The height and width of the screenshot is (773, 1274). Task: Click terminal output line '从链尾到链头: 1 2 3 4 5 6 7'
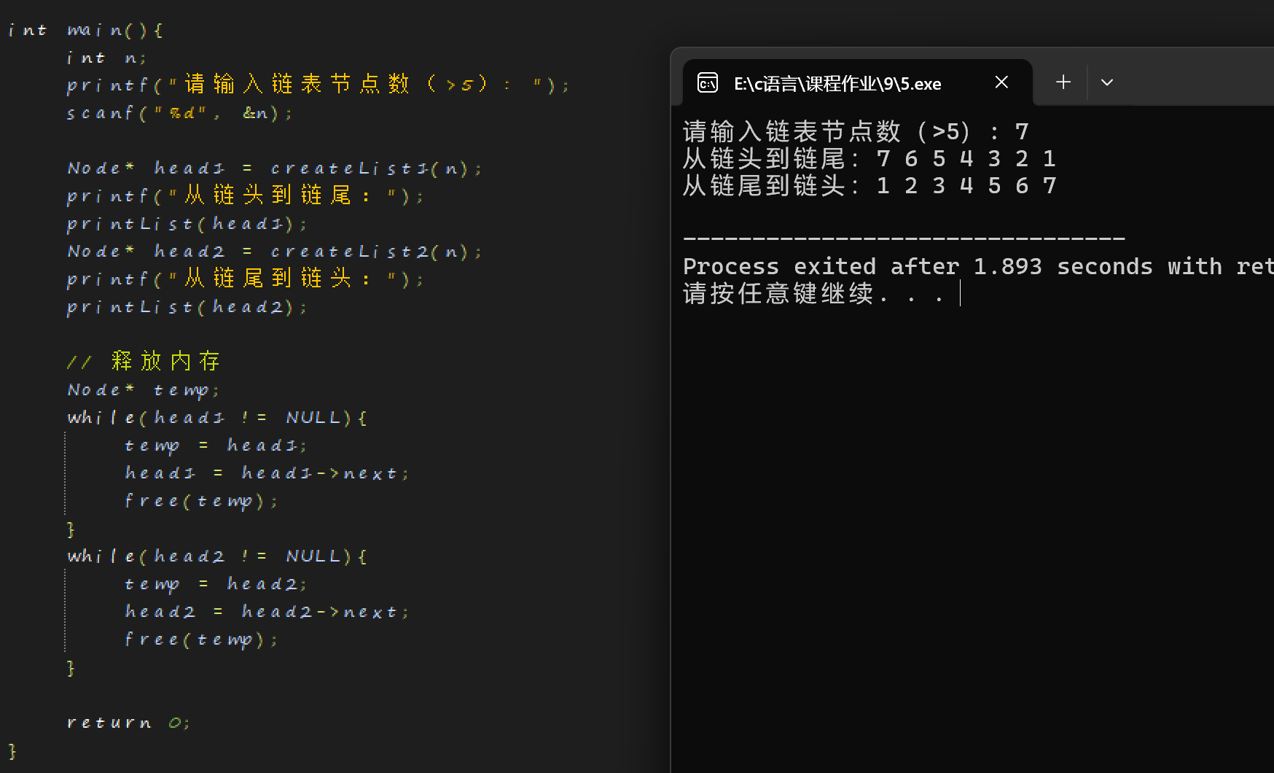(869, 186)
